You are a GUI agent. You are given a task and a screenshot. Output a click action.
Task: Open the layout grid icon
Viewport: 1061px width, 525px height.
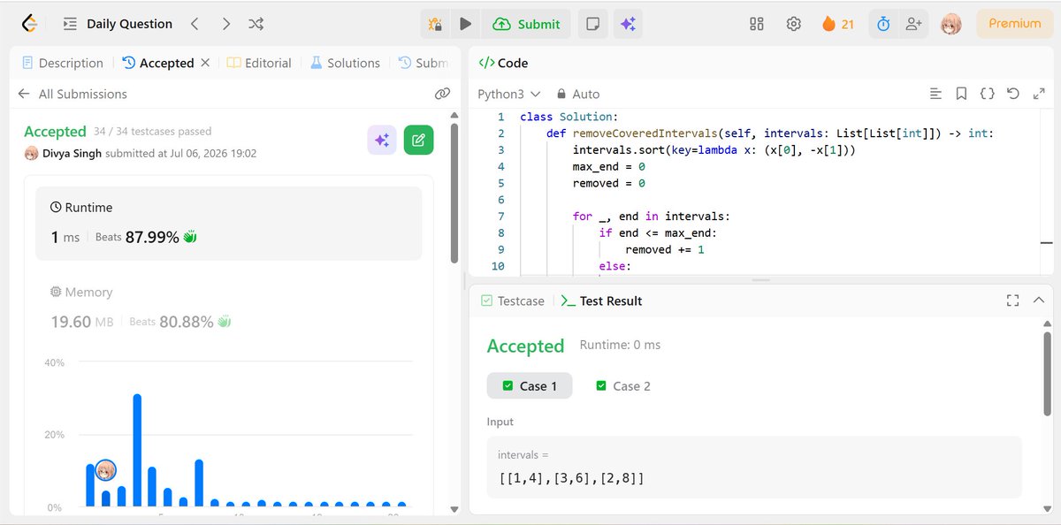point(756,24)
